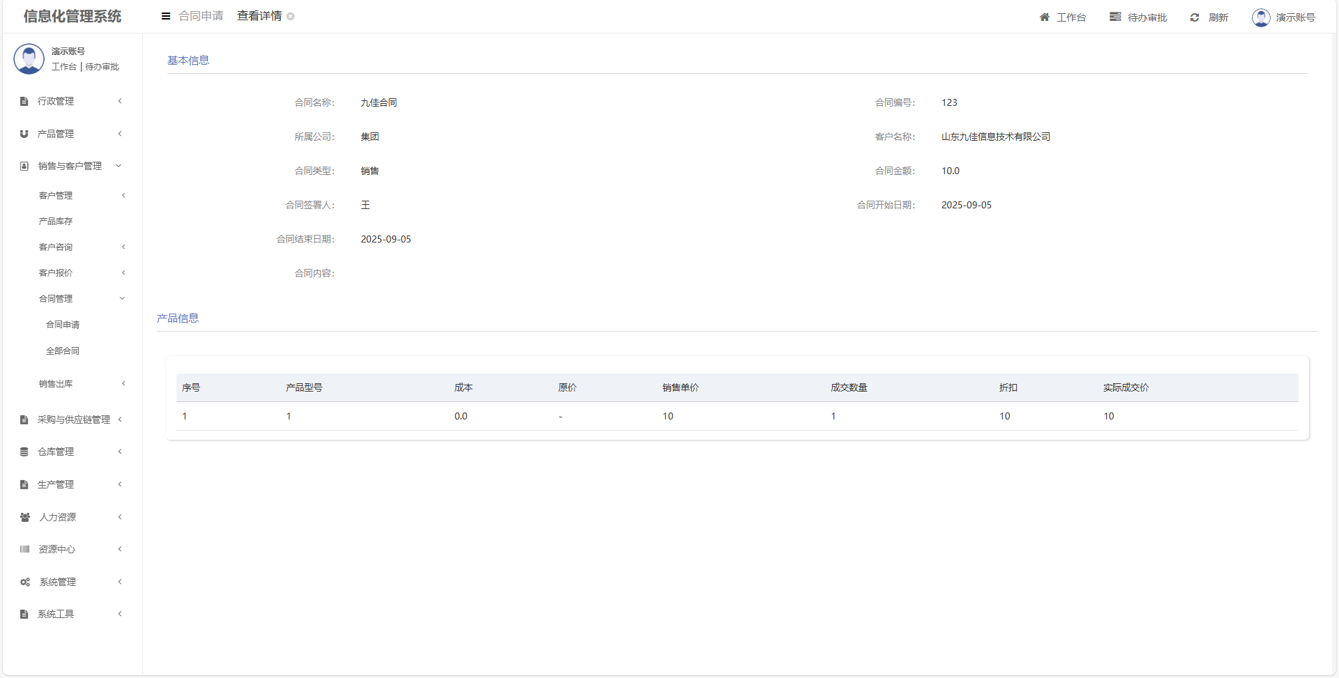The height and width of the screenshot is (678, 1339).
Task: Click the sidebar user profile avatar
Action: [x=29, y=59]
